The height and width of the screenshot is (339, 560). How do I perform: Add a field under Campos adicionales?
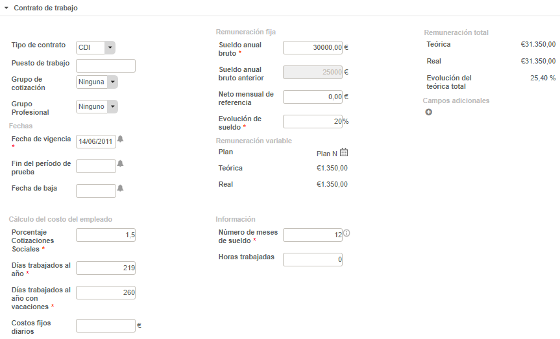(428, 112)
